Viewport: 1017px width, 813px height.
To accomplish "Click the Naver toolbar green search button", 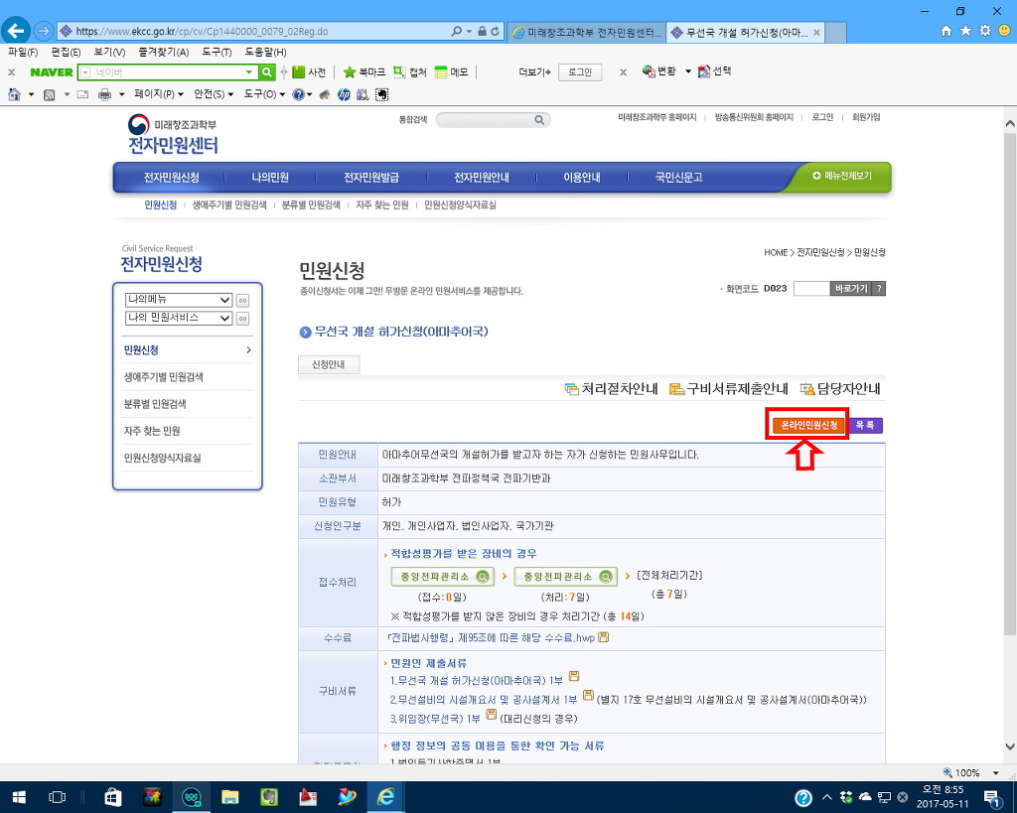I will tap(266, 71).
